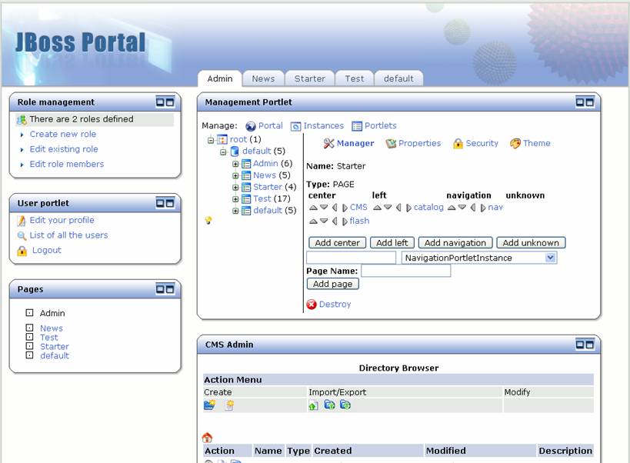630x463 pixels.
Task: Click the Portlets list icon
Action: [x=357, y=126]
